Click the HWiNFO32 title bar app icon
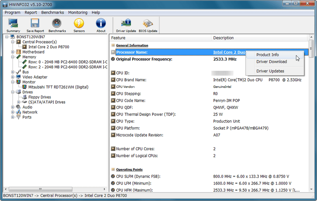The width and height of the screenshot is (317, 201). (x=5, y=4)
